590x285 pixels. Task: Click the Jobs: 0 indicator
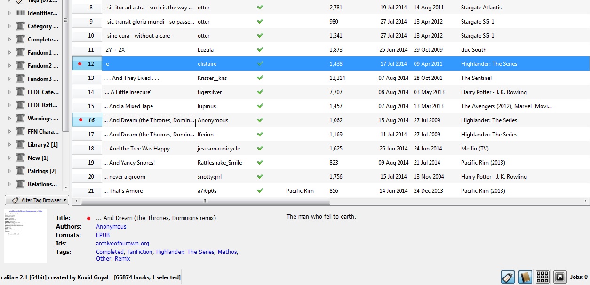click(579, 277)
